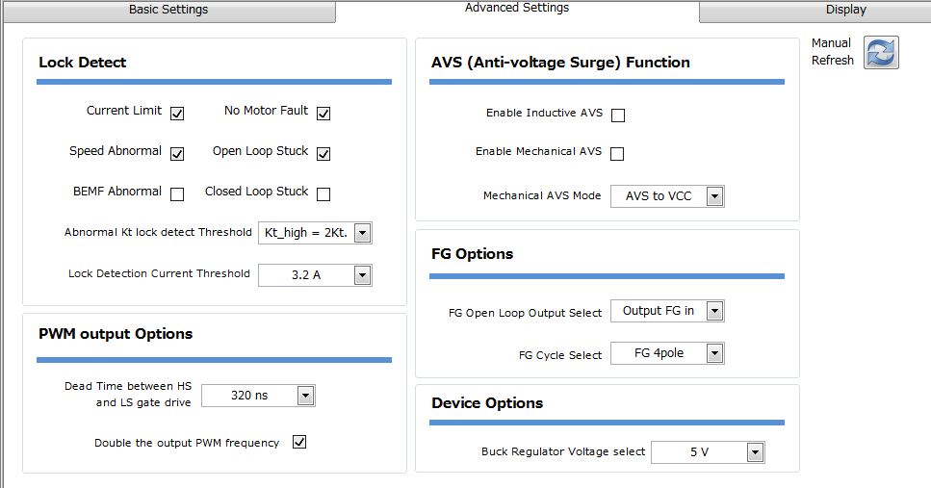Viewport: 931px width, 488px height.
Task: Check the Closed Loop Stuck box
Action: pyautogui.click(x=323, y=194)
